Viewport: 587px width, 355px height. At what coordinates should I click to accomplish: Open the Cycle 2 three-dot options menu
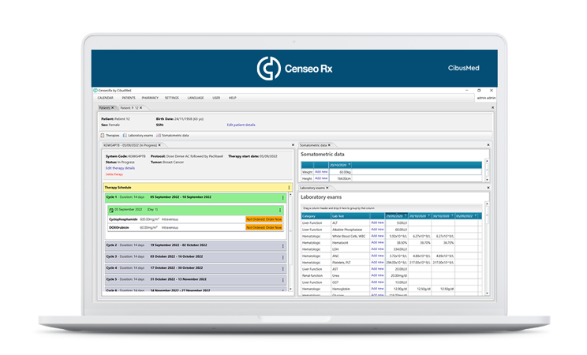point(283,245)
